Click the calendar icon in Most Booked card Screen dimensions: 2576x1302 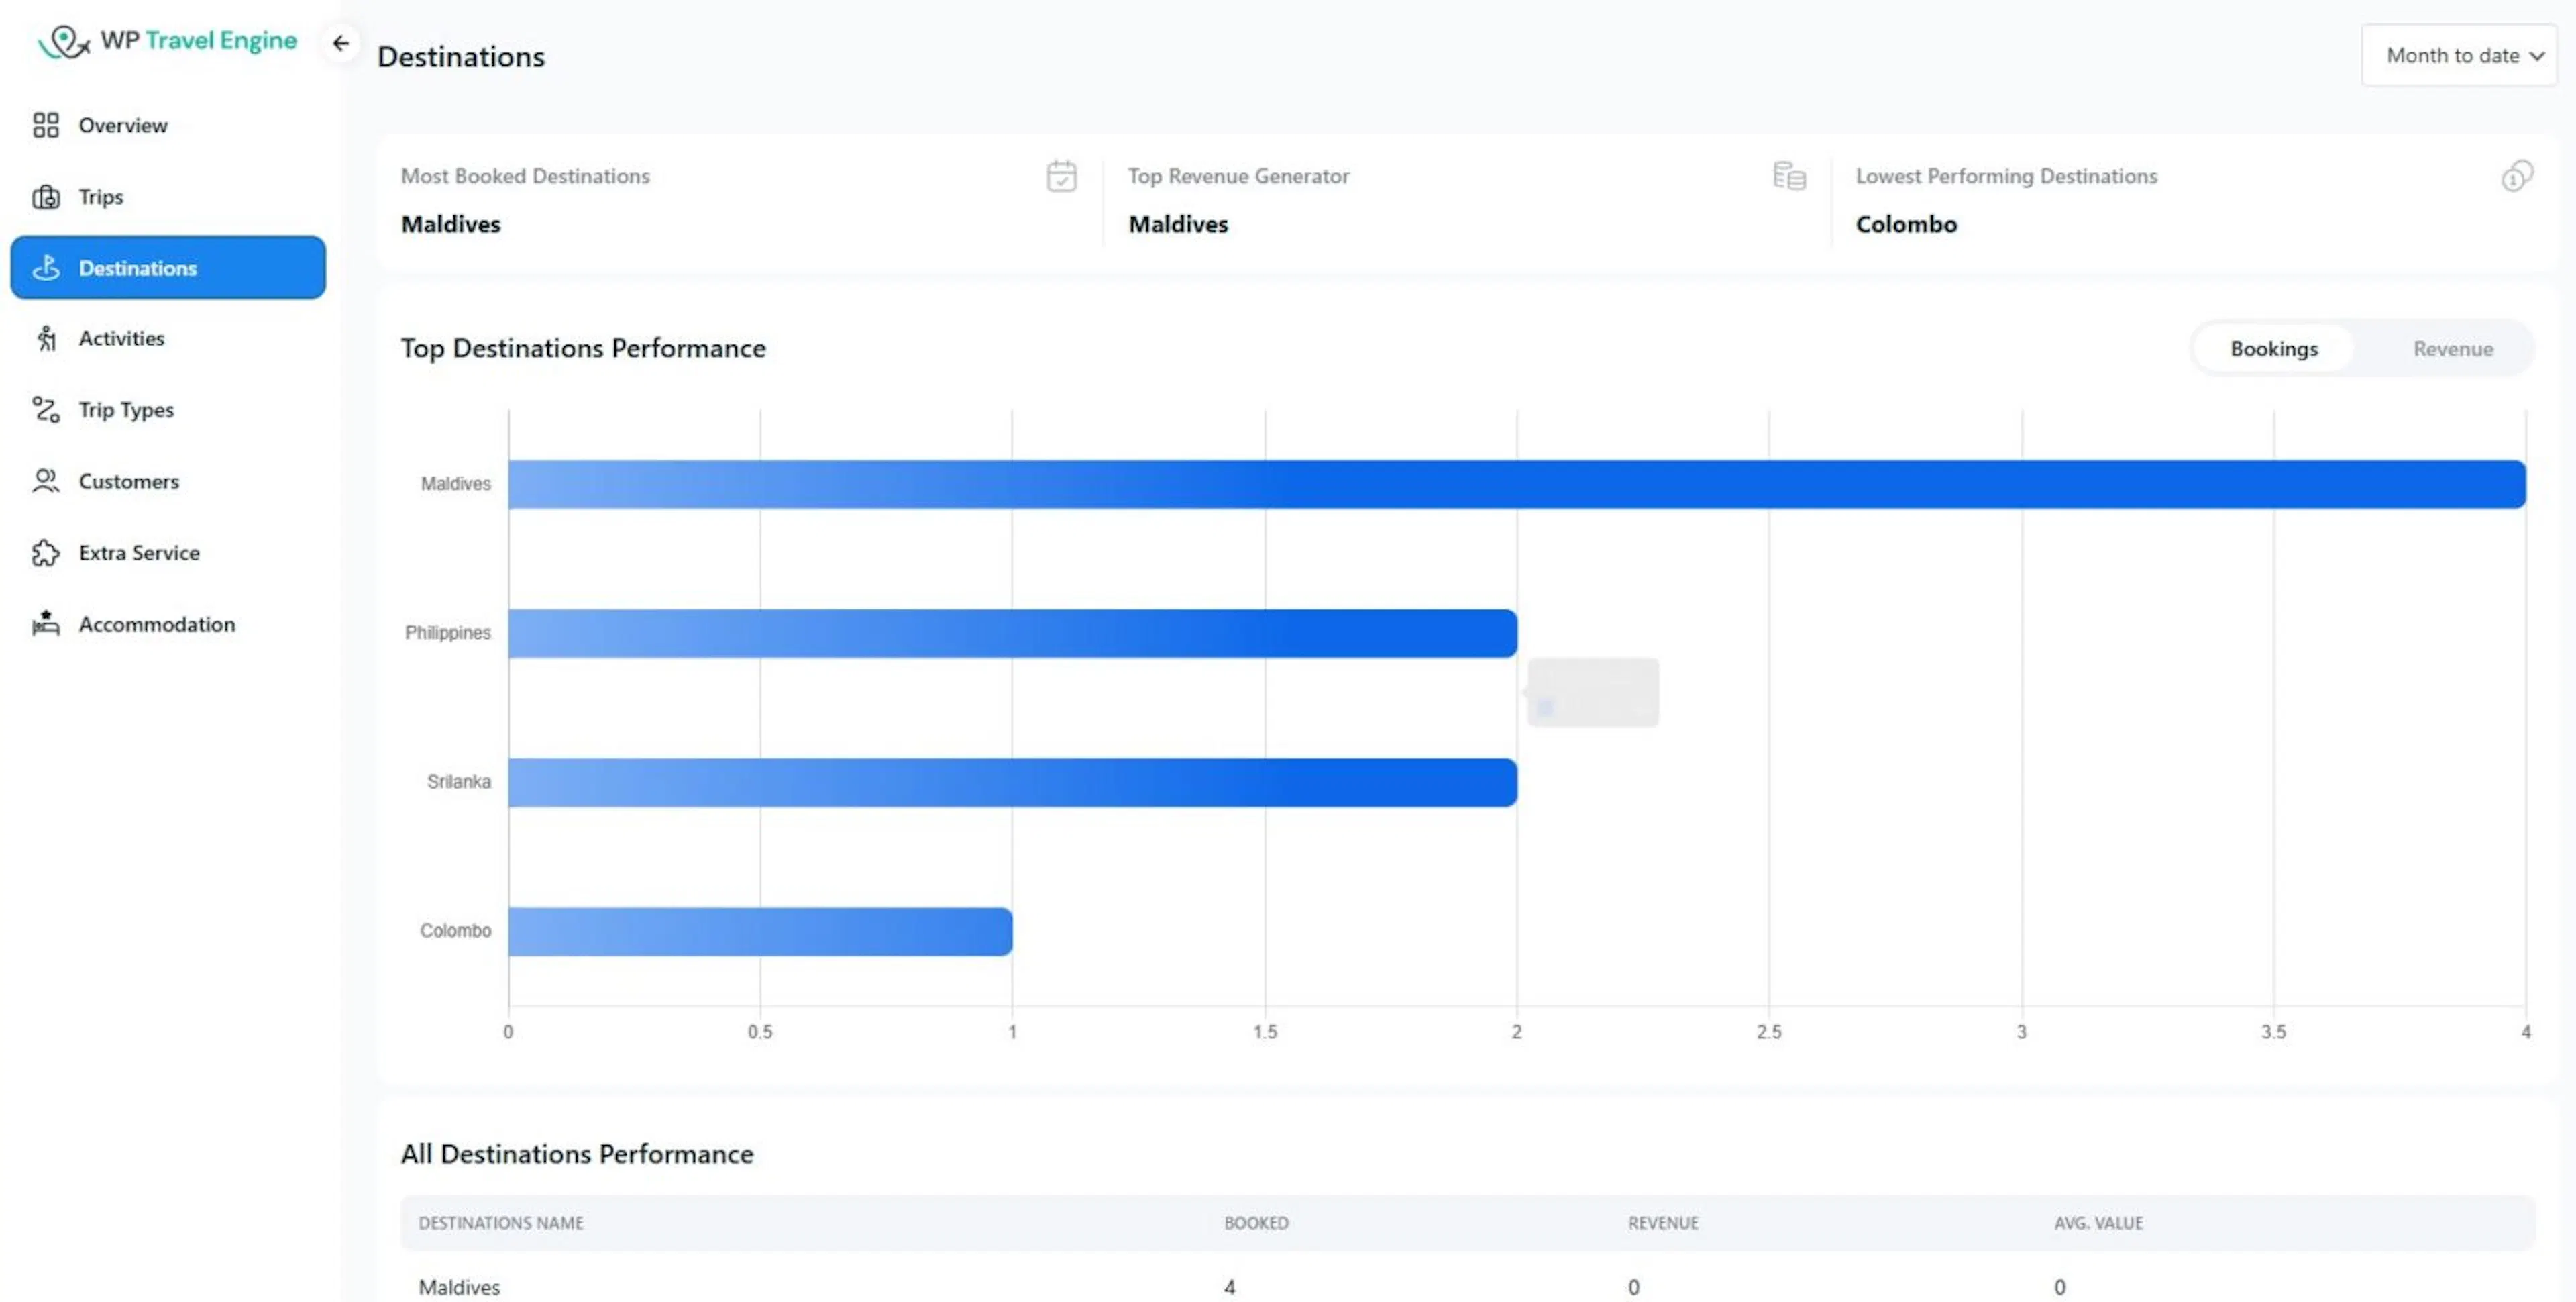click(1061, 176)
